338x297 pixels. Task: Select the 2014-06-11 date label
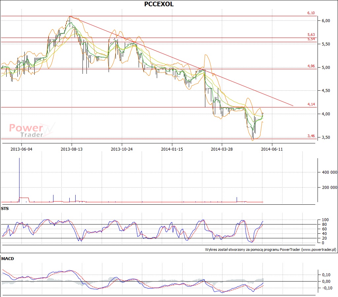point(272,149)
